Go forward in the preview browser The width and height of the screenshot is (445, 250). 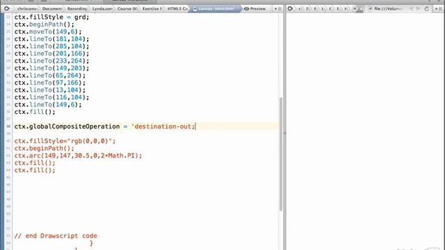[x=419, y=9]
